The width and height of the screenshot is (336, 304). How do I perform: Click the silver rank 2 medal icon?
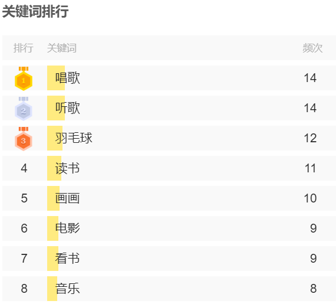(24, 109)
